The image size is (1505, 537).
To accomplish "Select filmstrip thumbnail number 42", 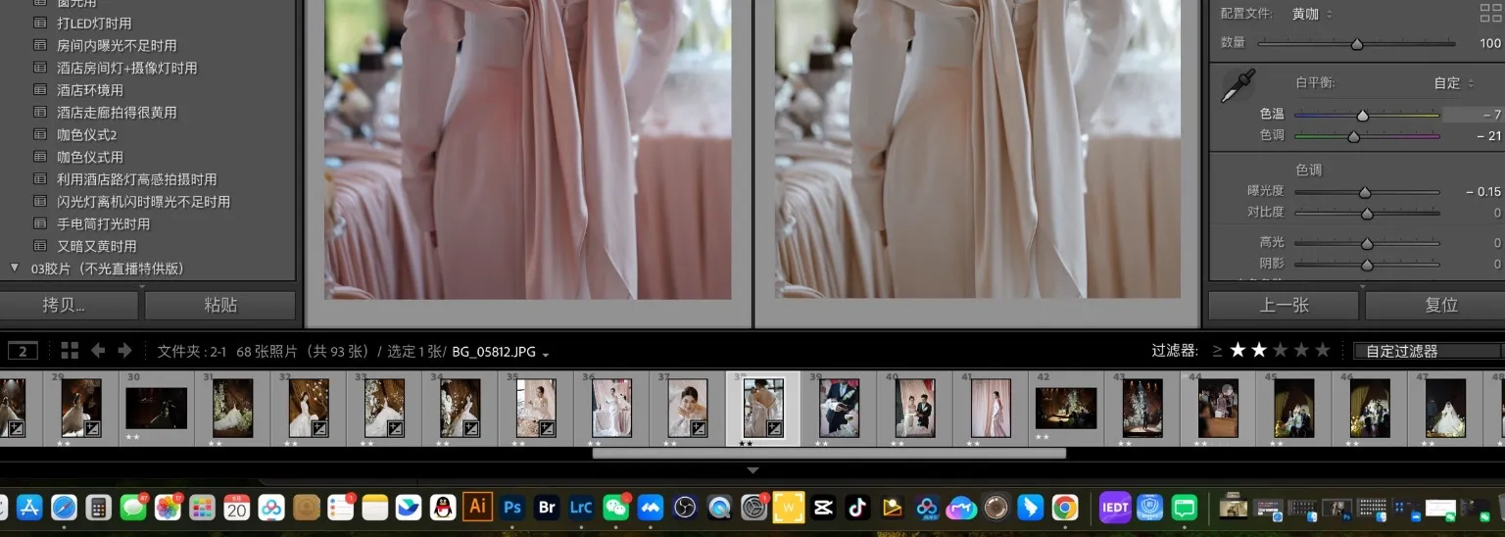I will coord(1067,409).
